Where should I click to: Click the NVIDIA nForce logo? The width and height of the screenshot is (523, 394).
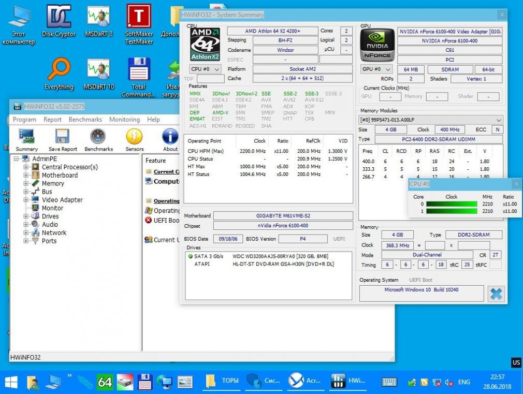[377, 46]
